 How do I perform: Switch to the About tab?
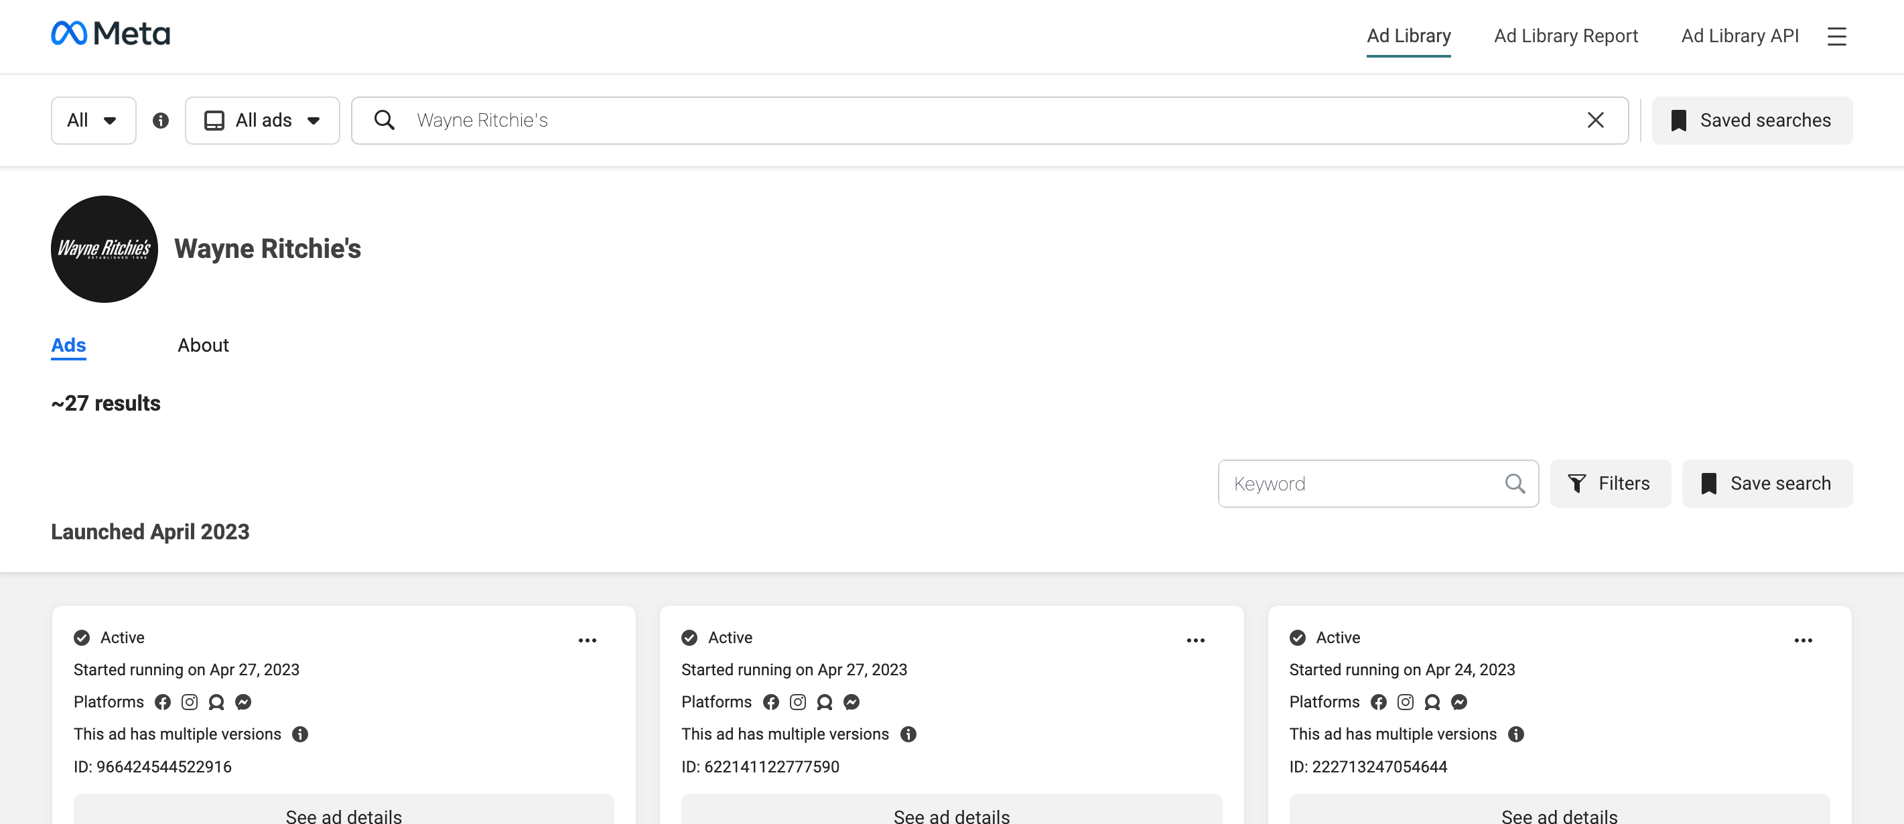tap(203, 345)
